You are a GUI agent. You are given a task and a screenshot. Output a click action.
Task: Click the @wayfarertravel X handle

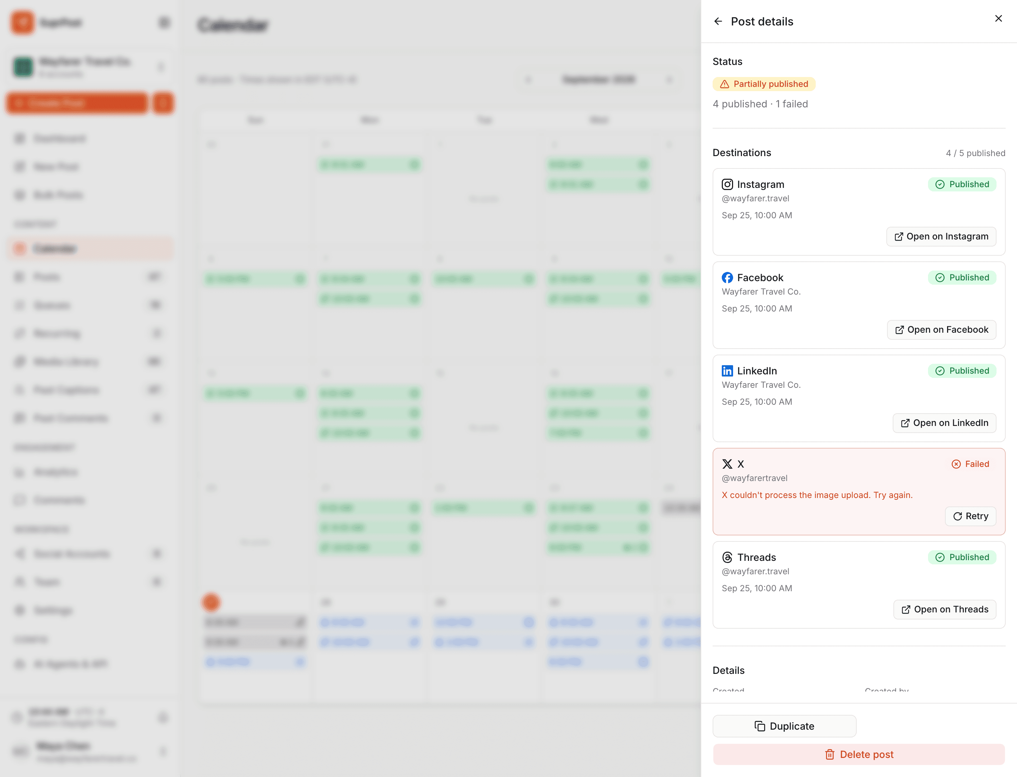(x=754, y=478)
